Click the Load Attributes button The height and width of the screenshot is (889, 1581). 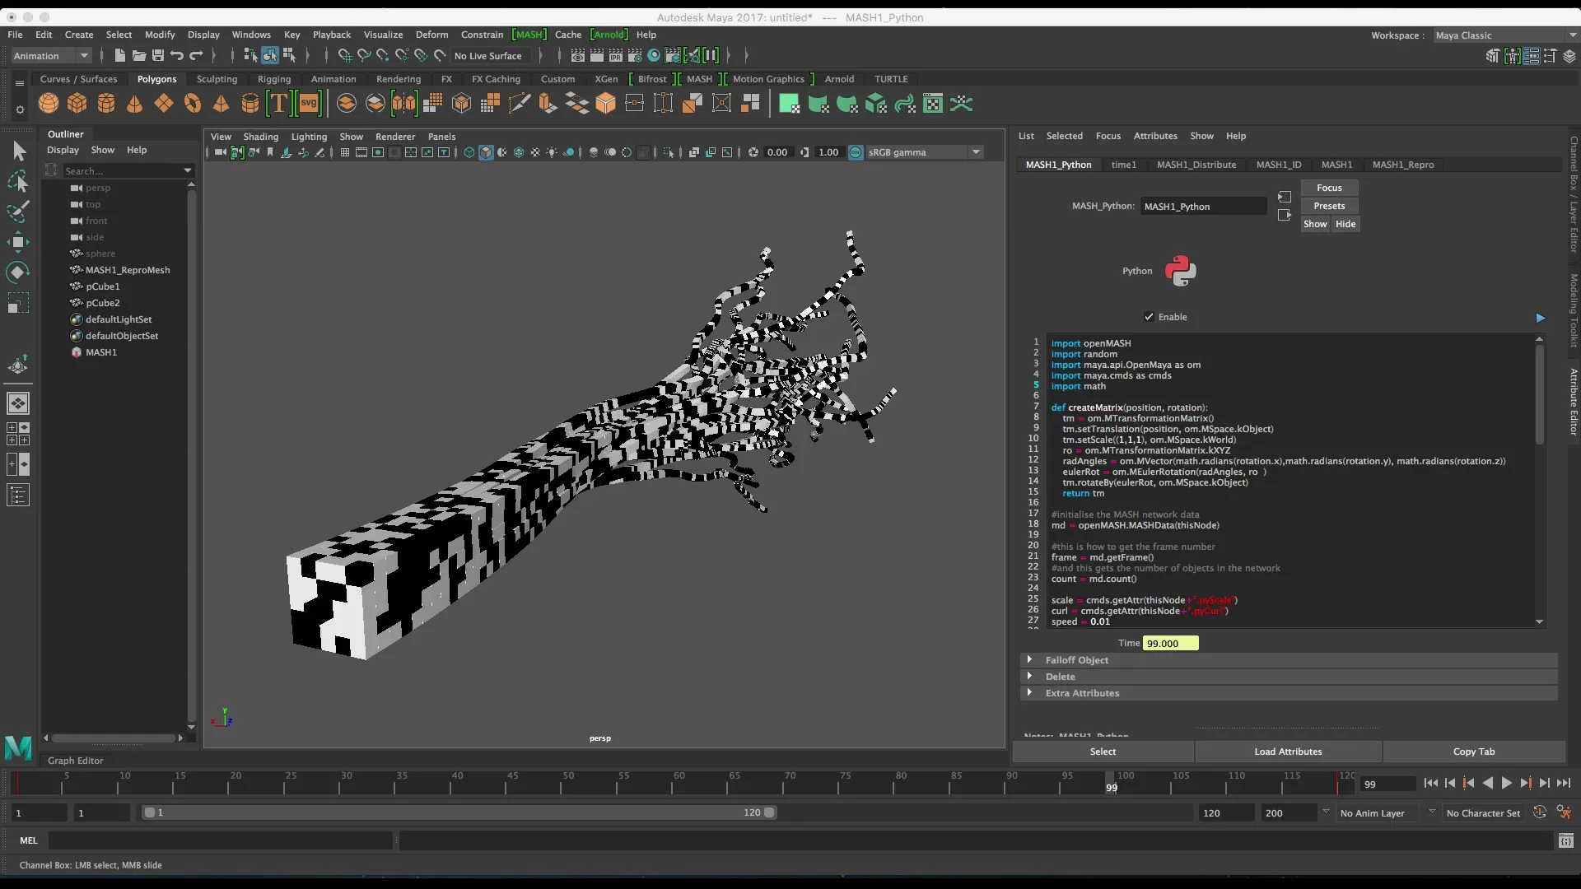(x=1288, y=752)
